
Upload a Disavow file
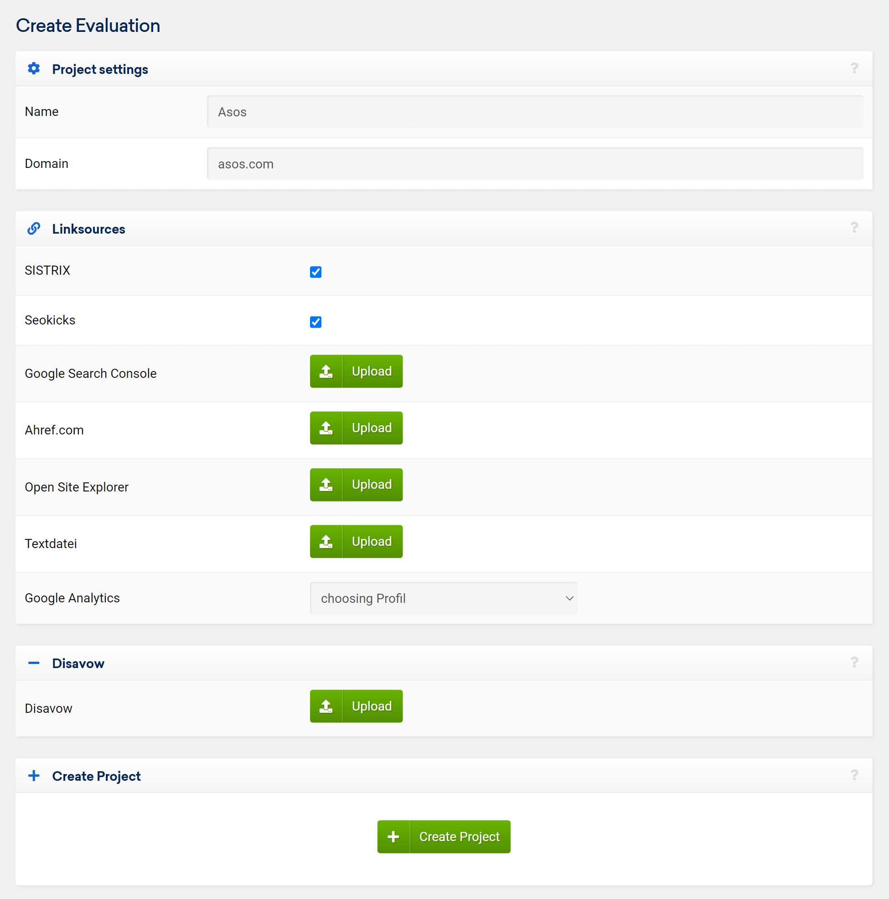356,706
